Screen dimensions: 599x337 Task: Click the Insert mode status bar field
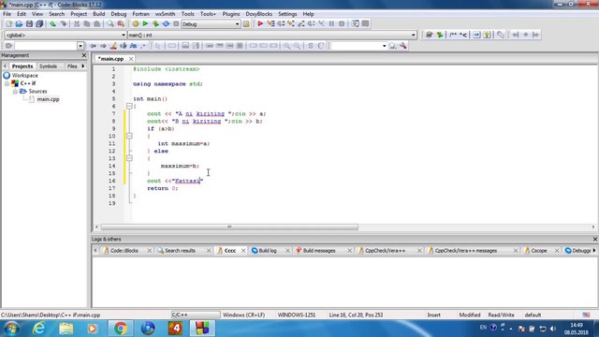point(433,315)
